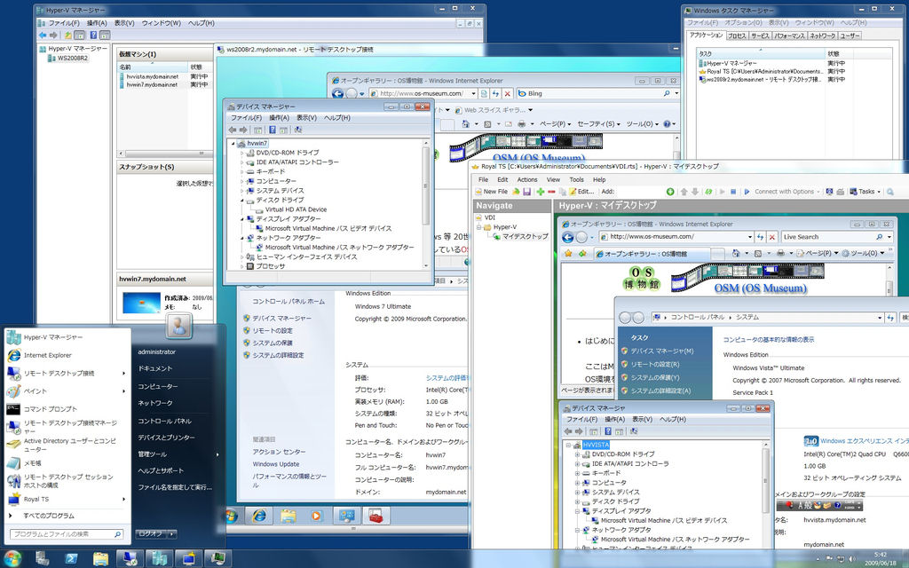Expand プロセッサ node under hvwin7
909x568 pixels.
coord(242,266)
